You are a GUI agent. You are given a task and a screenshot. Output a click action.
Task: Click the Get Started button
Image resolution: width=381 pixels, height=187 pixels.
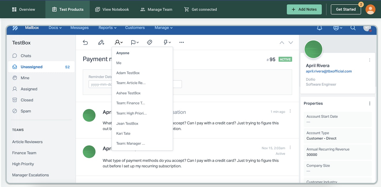[346, 9]
